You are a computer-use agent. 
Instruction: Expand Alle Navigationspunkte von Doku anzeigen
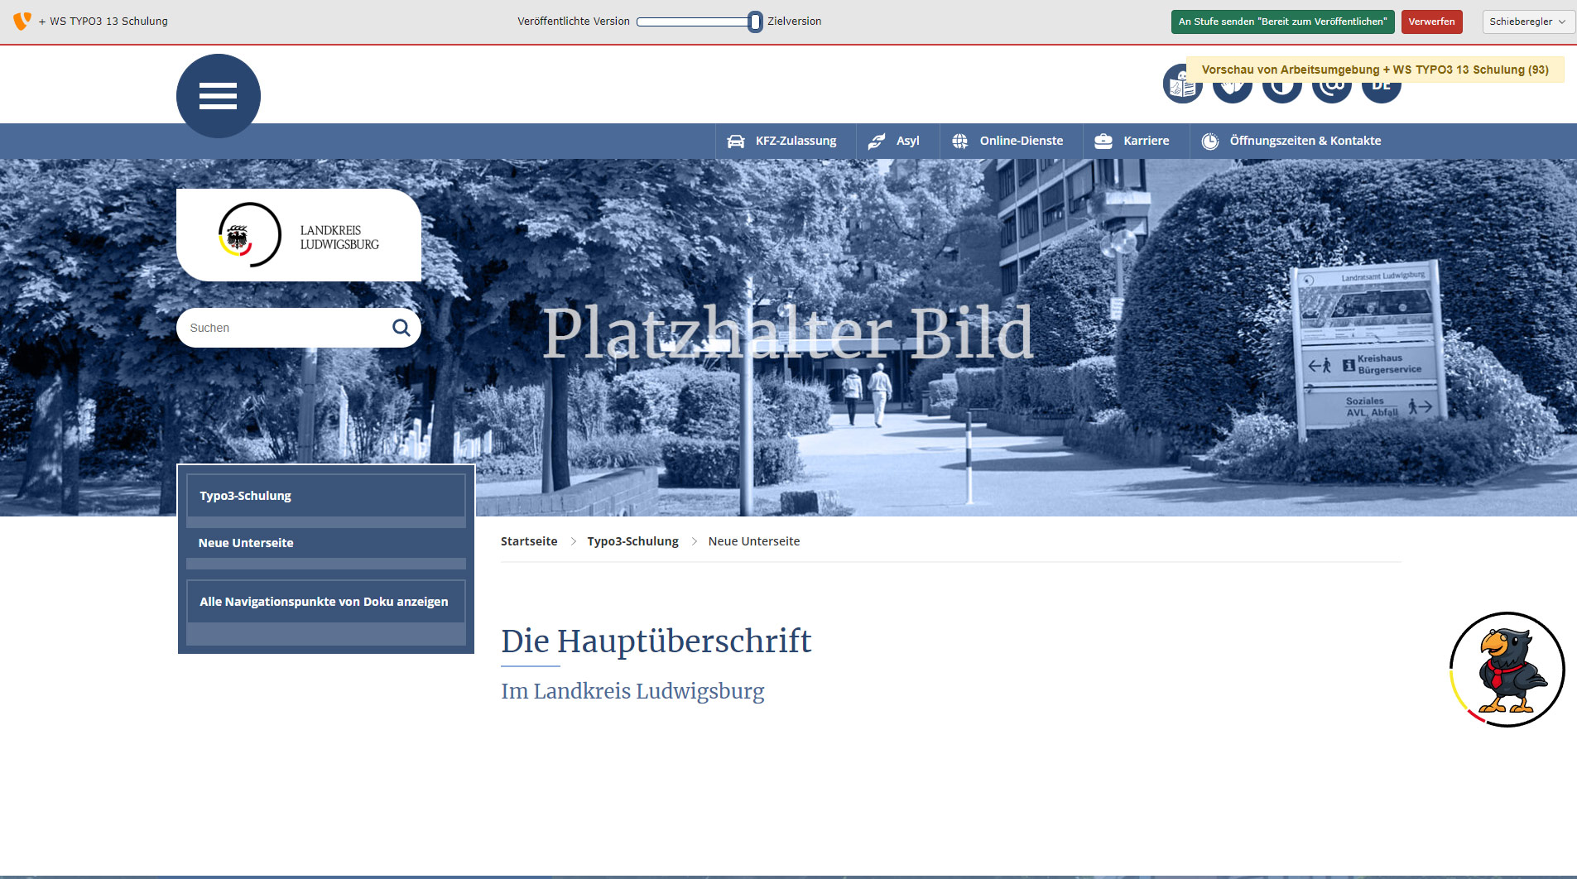coord(324,602)
